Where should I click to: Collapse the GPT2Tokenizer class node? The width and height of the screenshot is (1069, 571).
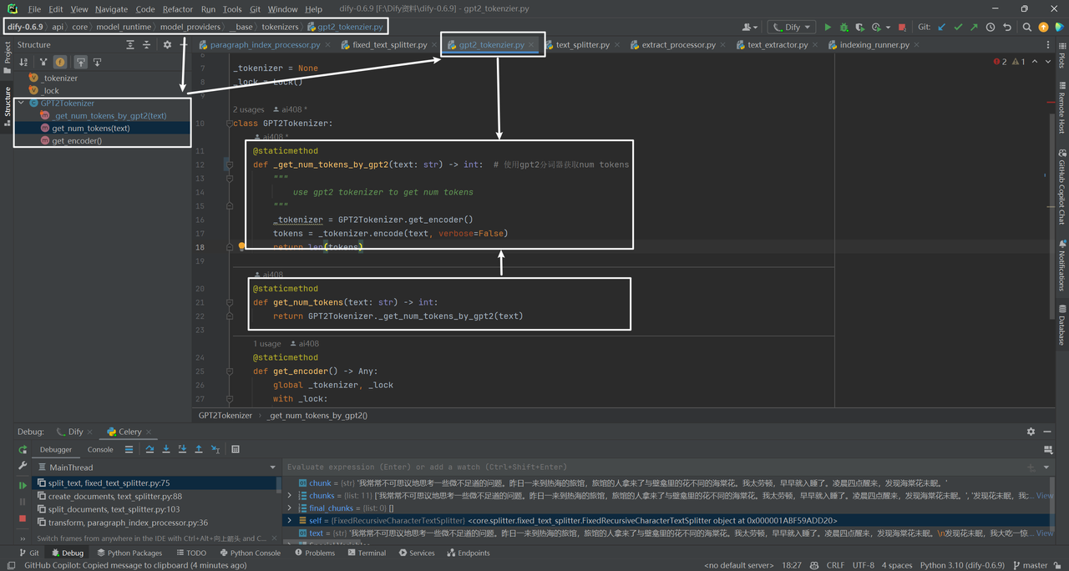tap(21, 104)
